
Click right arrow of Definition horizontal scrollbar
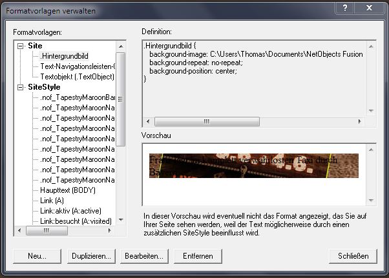coord(361,121)
